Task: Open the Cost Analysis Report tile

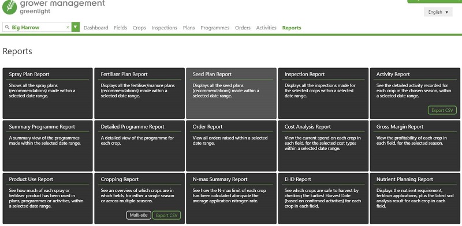Action: point(323,146)
